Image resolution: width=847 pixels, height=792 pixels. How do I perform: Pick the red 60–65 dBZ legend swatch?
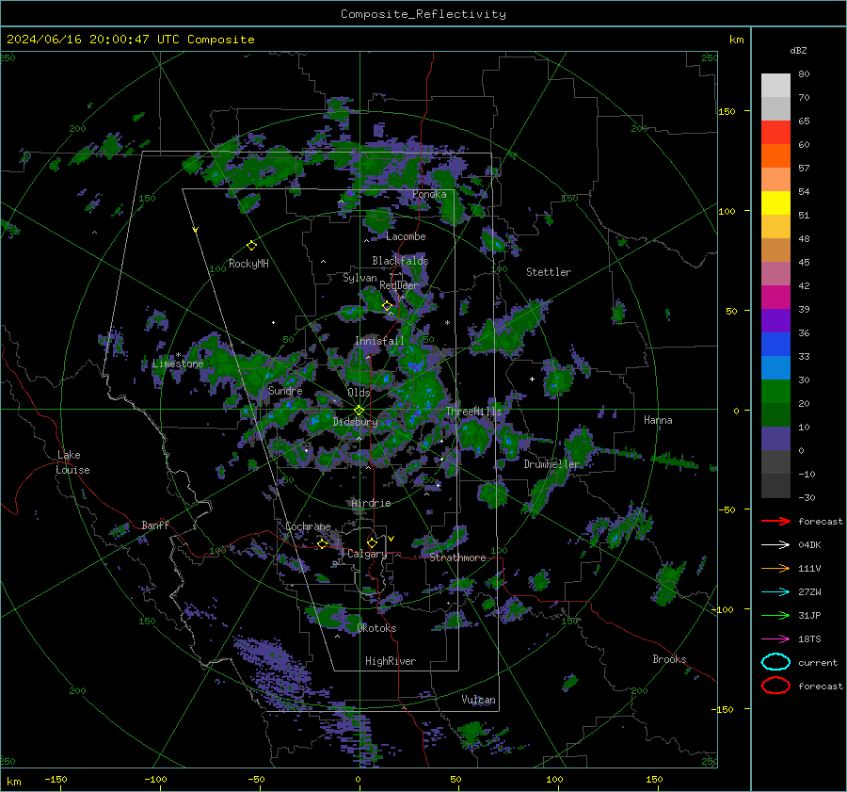[775, 132]
